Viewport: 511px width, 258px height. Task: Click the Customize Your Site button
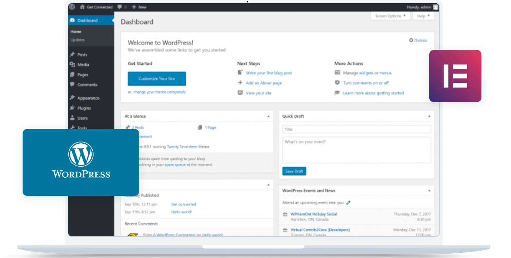tap(157, 79)
